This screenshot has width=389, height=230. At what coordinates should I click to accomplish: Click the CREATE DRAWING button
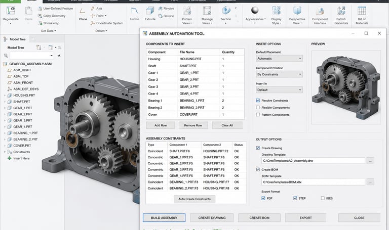212,218
